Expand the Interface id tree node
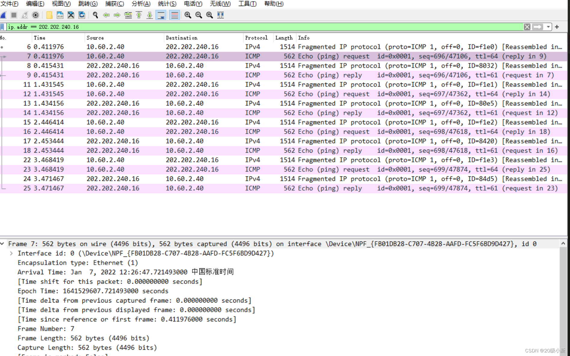This screenshot has width=570, height=356. click(11, 253)
